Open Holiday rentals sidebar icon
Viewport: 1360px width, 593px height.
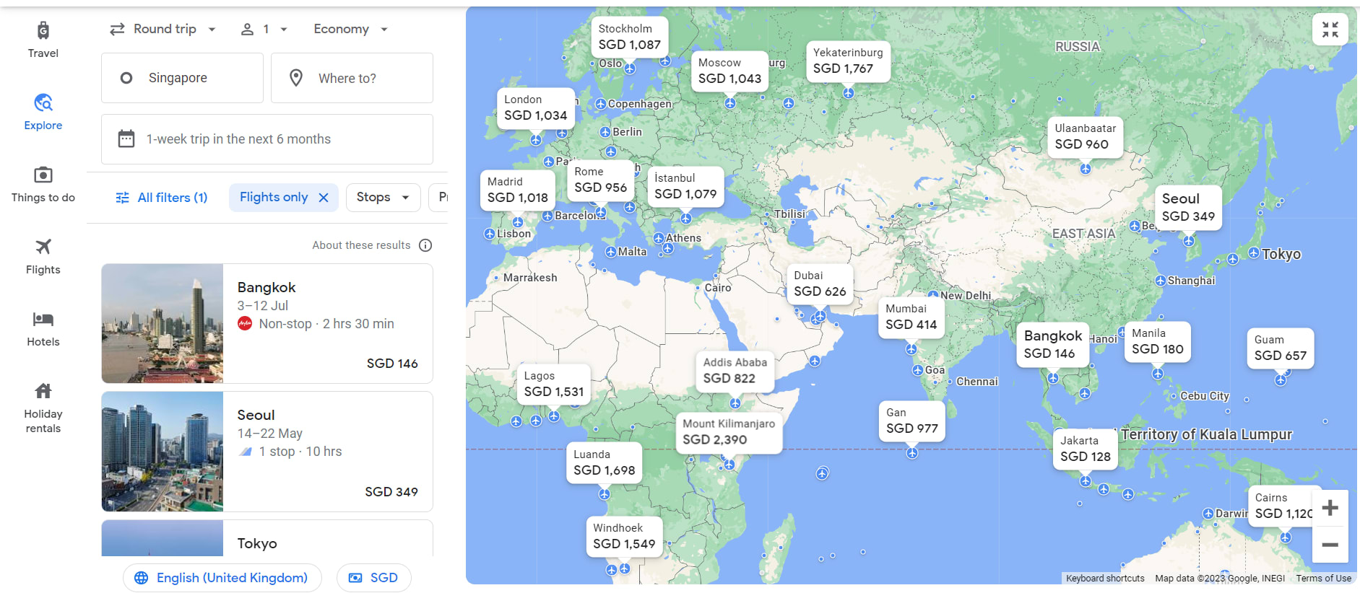click(43, 391)
